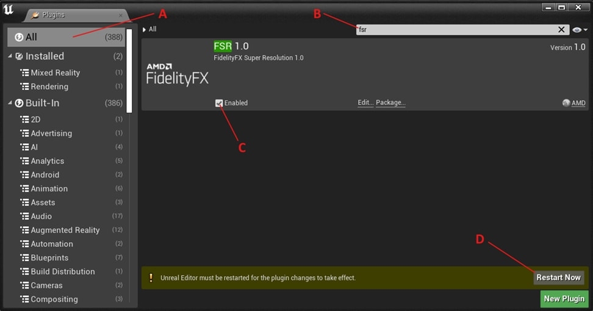Viewport: 593px width, 311px height.
Task: Click the Analytics list icon
Action: click(24, 161)
